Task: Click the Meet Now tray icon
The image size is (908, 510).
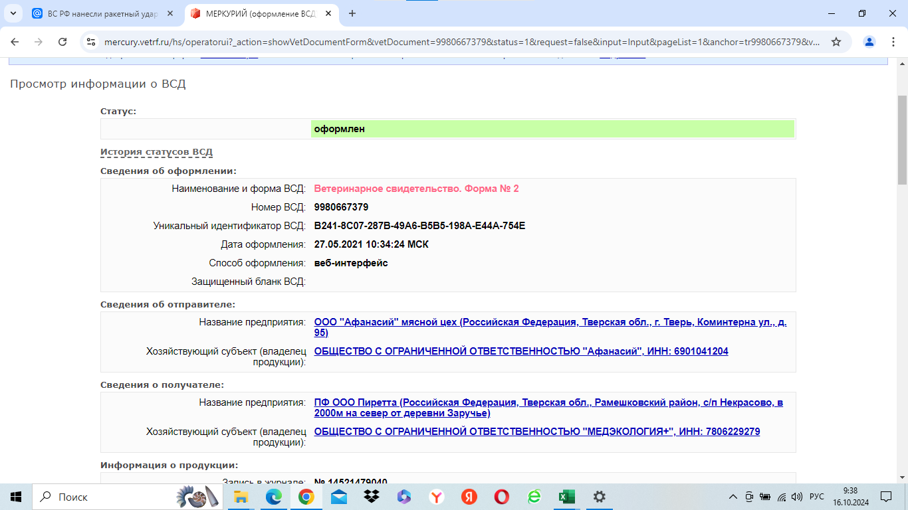Action: click(x=749, y=497)
